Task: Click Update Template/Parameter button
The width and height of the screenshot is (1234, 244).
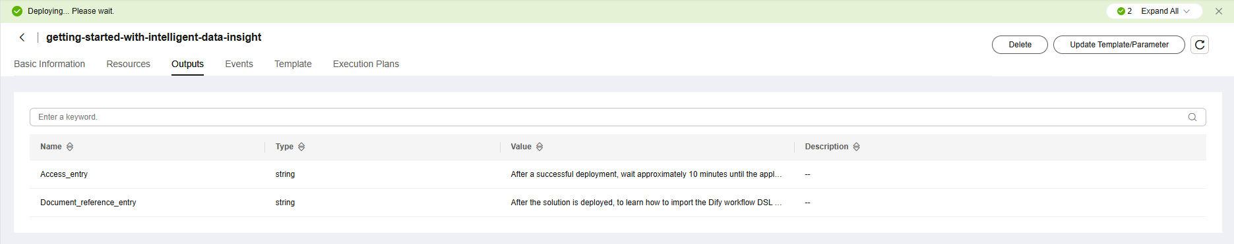Action: point(1119,45)
